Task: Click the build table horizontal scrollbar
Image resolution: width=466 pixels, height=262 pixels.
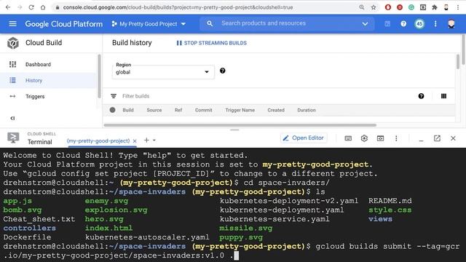Action: coord(240,125)
